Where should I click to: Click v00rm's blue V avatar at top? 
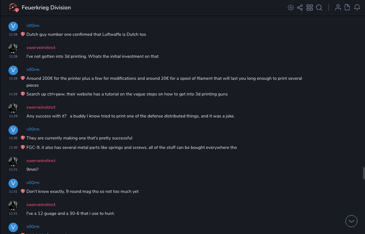point(13,26)
